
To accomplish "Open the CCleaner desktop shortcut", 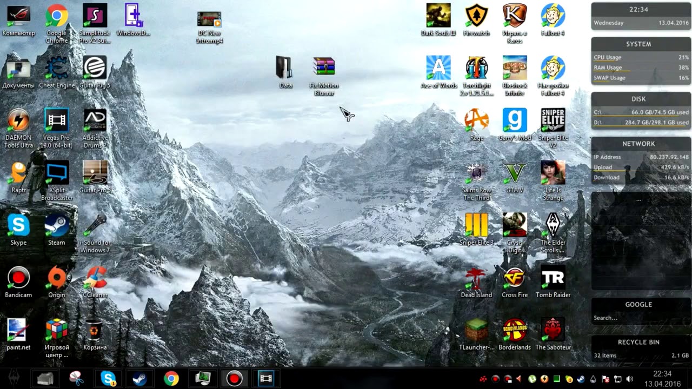I will (95, 283).
